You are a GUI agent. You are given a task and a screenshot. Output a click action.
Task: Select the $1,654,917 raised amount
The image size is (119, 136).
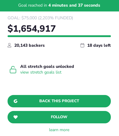32,29
